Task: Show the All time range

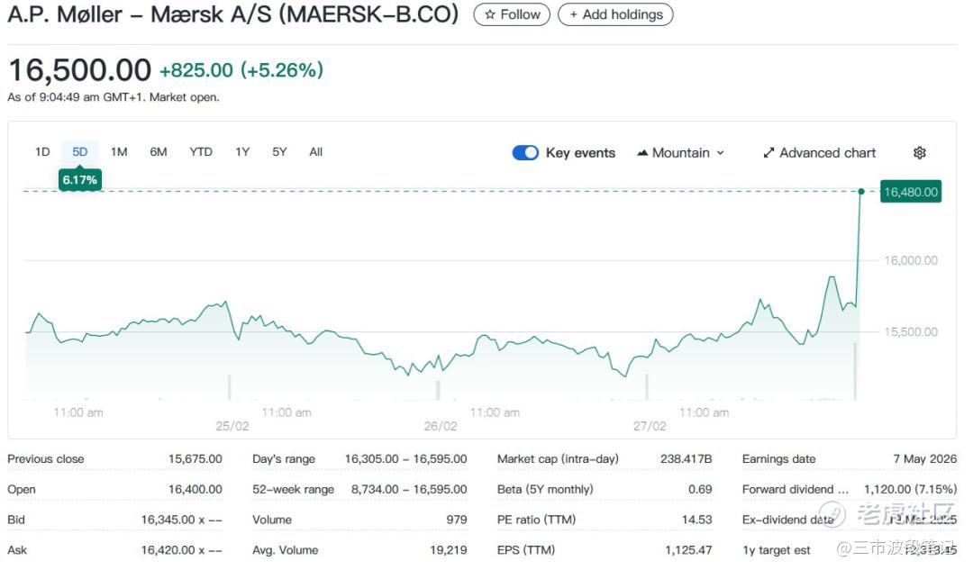Action: point(315,152)
